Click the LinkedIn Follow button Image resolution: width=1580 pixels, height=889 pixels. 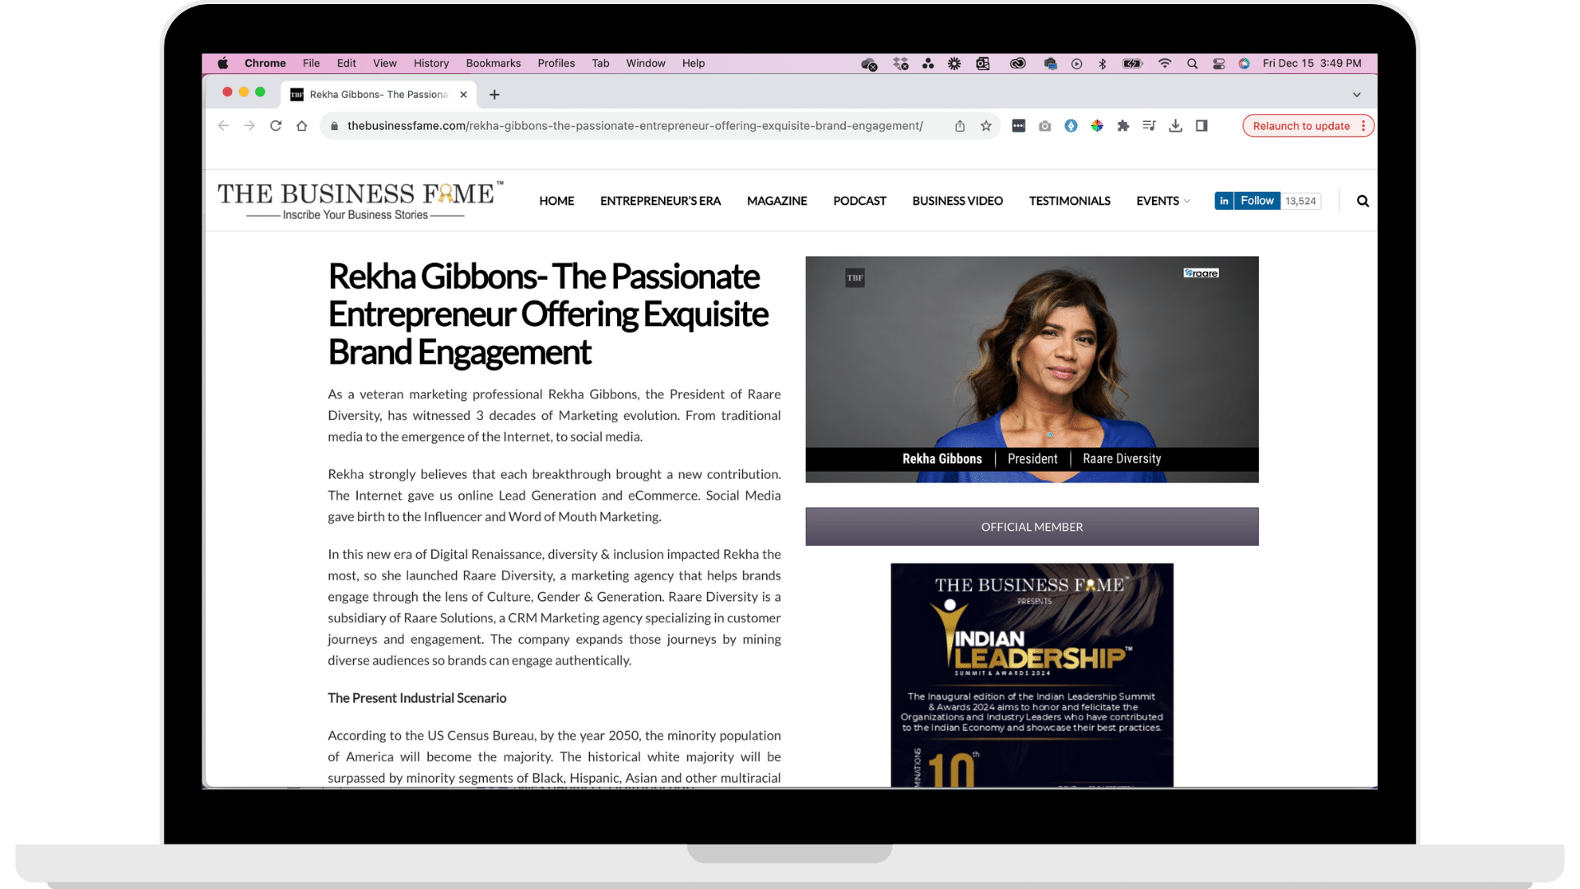pyautogui.click(x=1256, y=201)
